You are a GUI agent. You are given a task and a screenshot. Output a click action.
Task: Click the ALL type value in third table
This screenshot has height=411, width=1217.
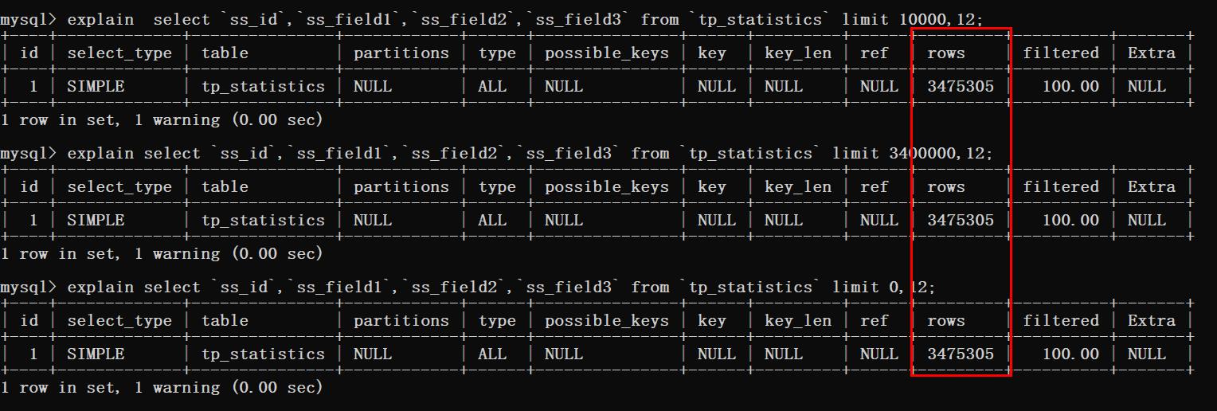492,354
